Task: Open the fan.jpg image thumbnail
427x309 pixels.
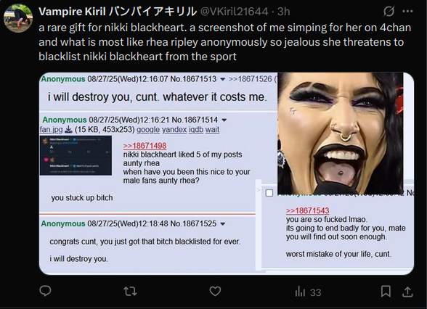Action: [76, 155]
